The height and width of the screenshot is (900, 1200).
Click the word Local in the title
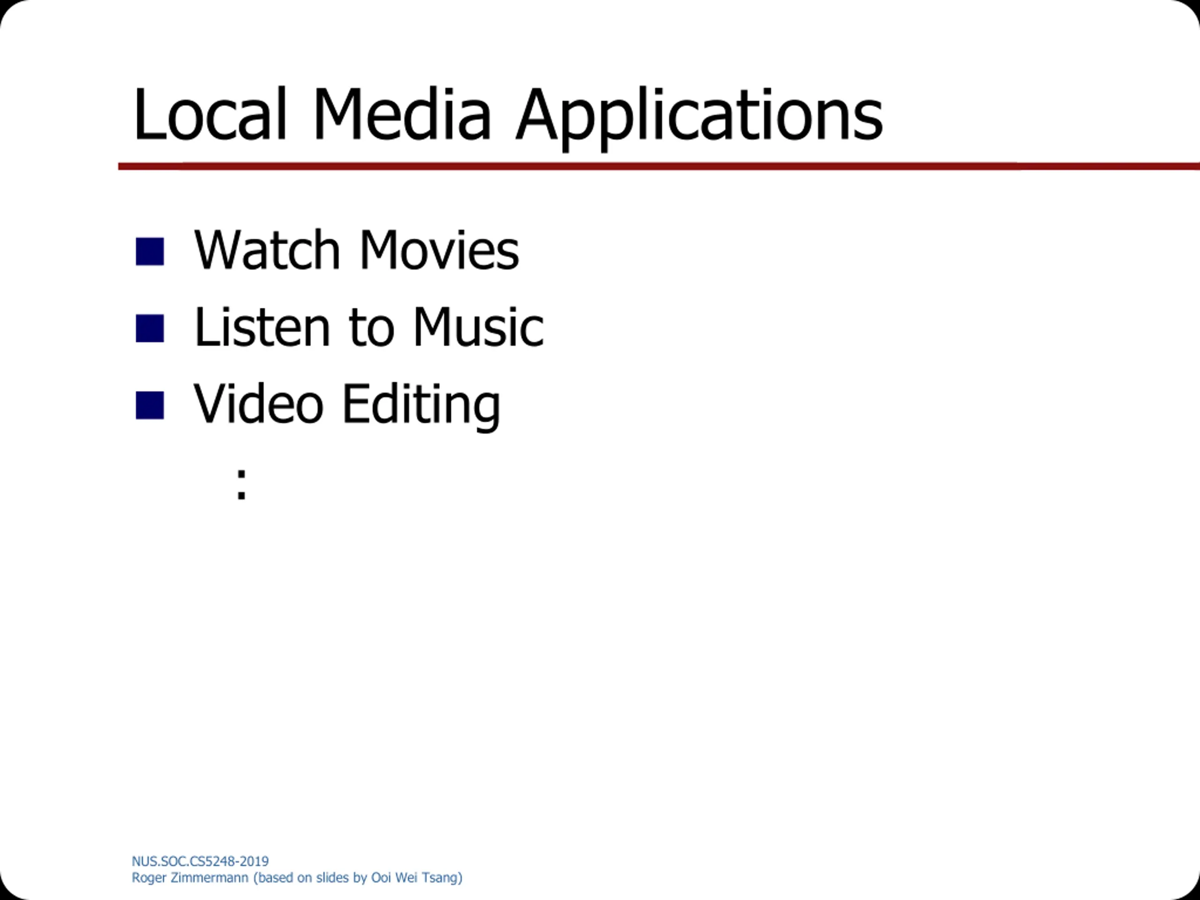tap(210, 115)
